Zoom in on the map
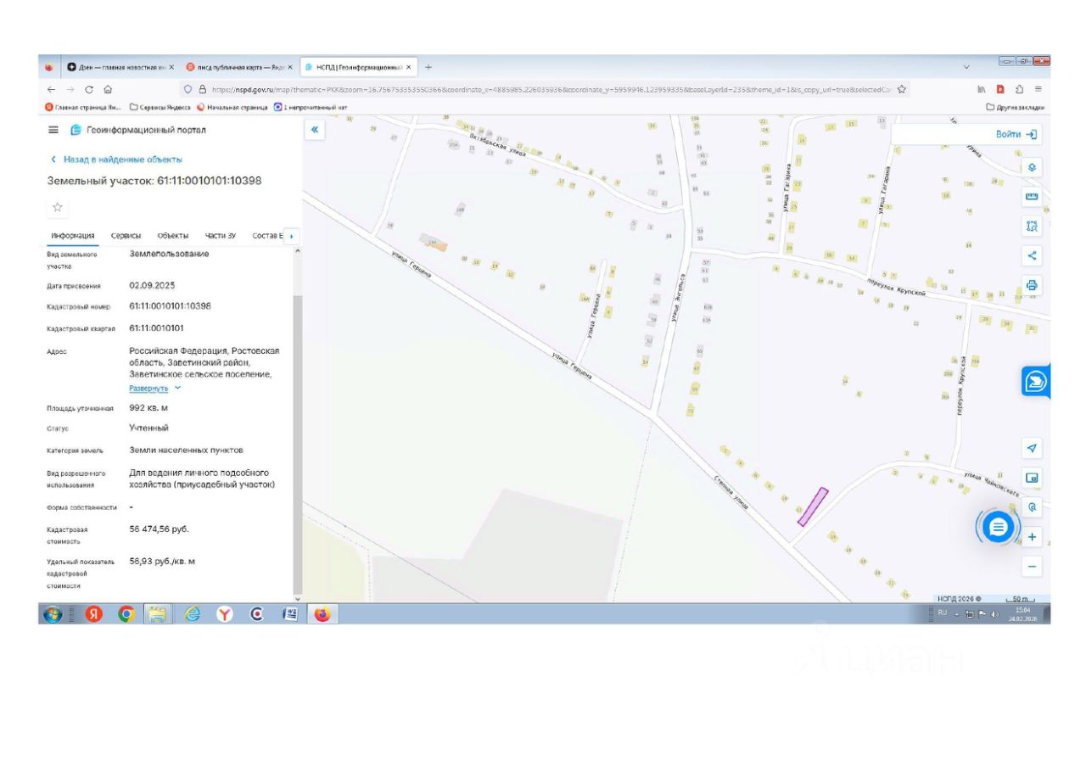This screenshot has width=1086, height=767. (1032, 536)
